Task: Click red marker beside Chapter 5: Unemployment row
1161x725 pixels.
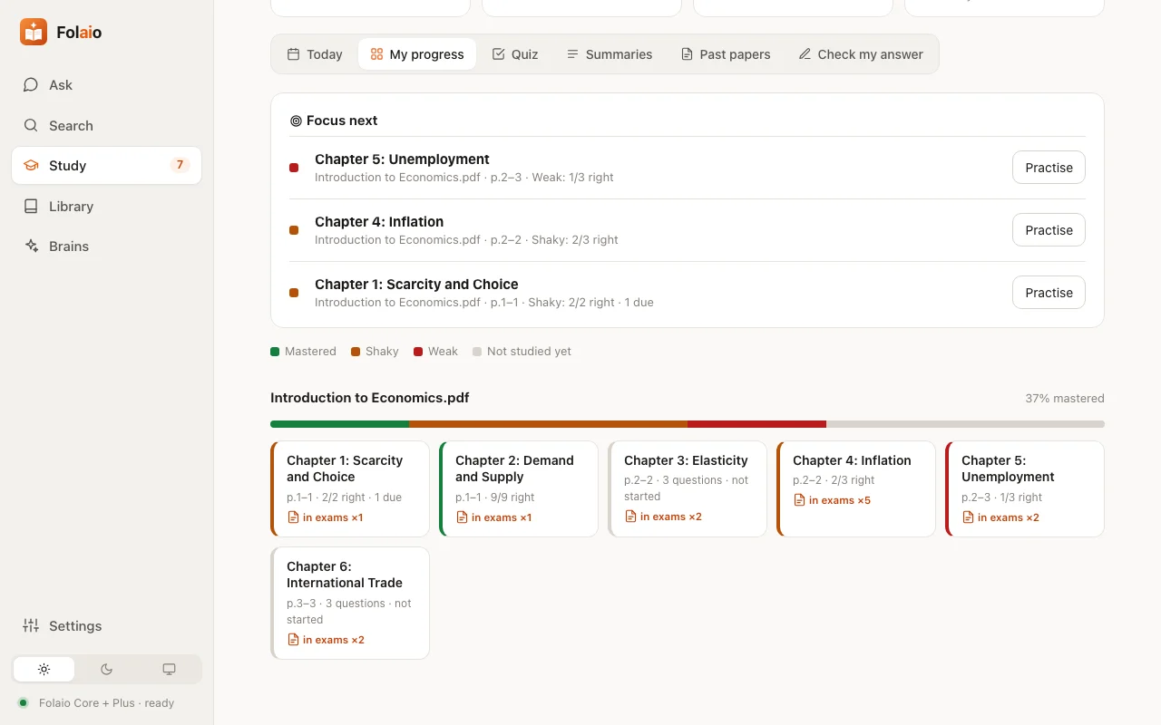Action: point(294,168)
